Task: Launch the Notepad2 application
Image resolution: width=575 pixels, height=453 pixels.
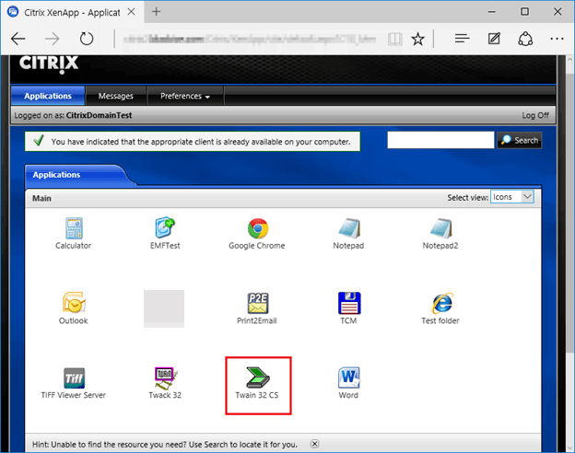Action: point(440,233)
